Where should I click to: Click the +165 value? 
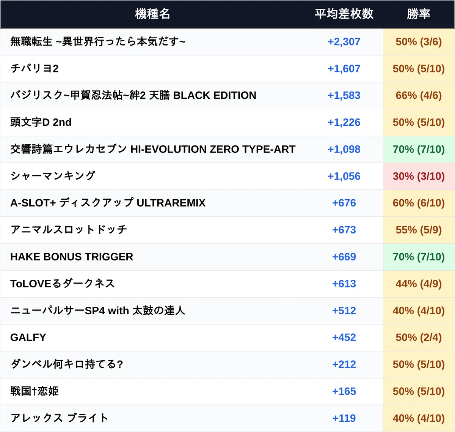click(344, 391)
